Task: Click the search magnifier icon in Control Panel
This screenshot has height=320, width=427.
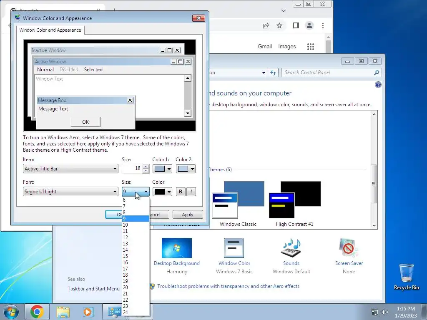Action: point(377,72)
